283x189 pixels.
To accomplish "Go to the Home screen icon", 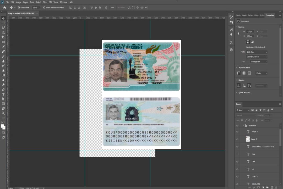I will tap(4, 8).
